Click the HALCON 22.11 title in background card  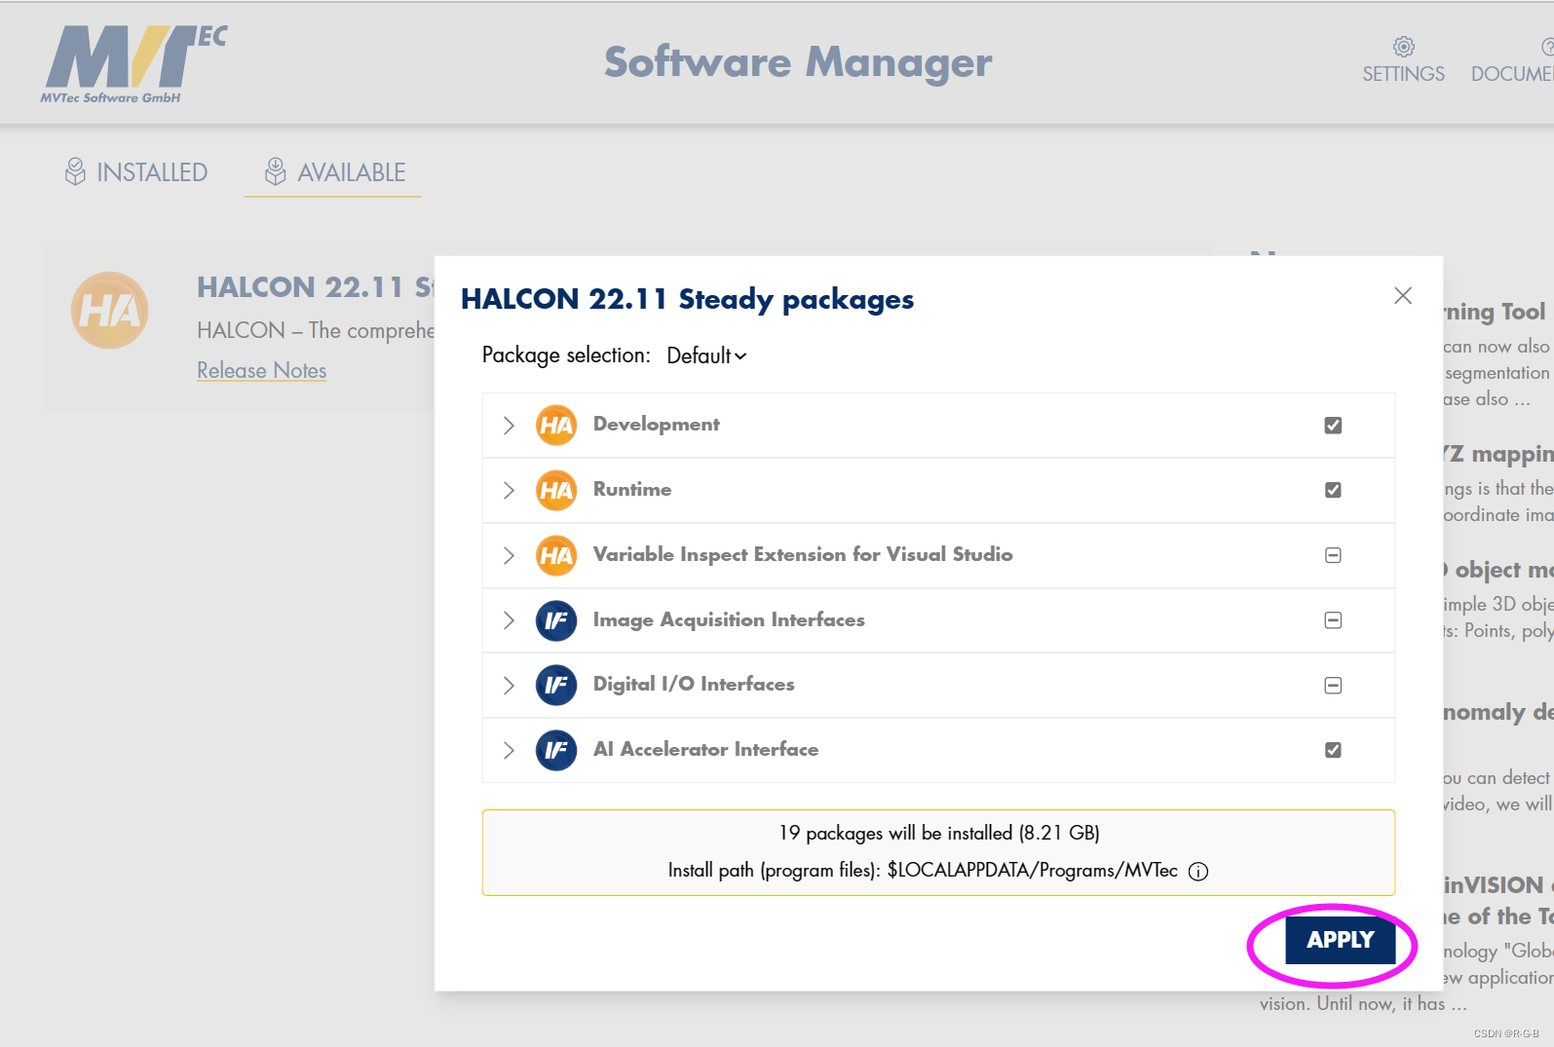click(x=316, y=287)
